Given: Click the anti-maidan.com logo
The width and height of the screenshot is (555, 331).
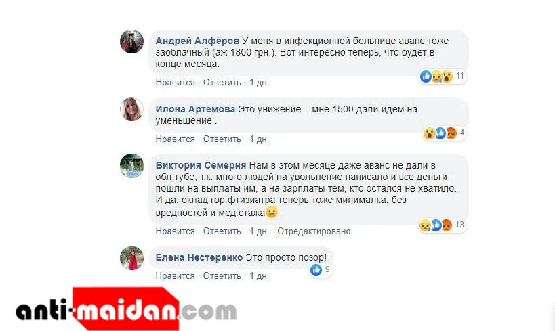Looking at the screenshot, I should click(126, 309).
